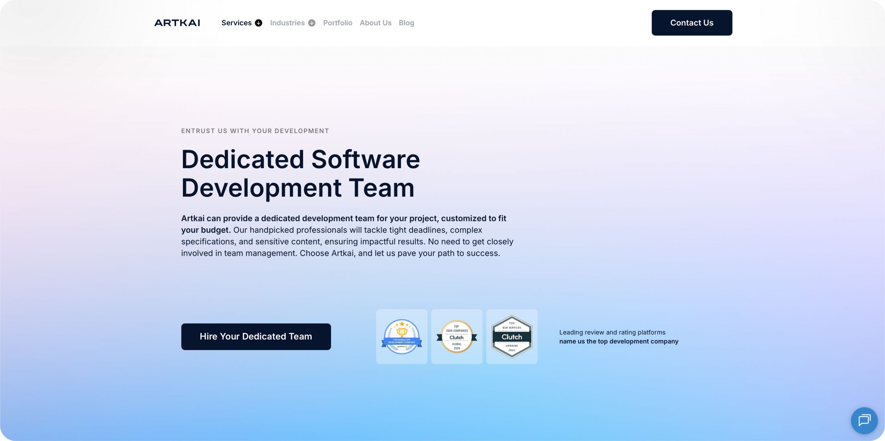Open the Industries menu
Screen dimensions: 885x441
point(288,23)
